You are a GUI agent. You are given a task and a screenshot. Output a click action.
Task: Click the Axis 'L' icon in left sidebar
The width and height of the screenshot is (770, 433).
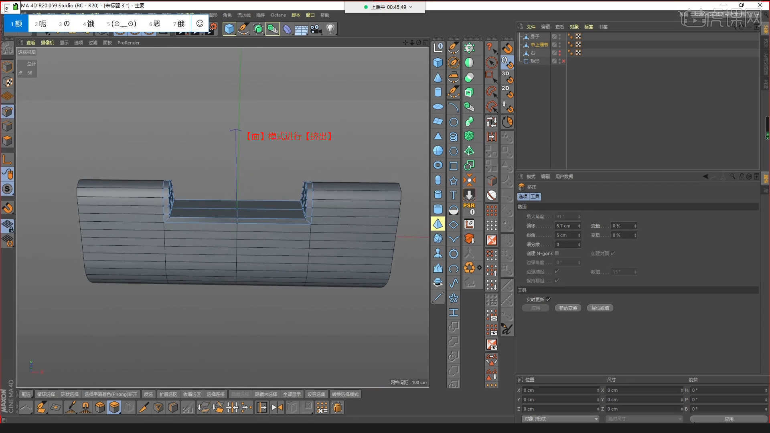point(7,159)
